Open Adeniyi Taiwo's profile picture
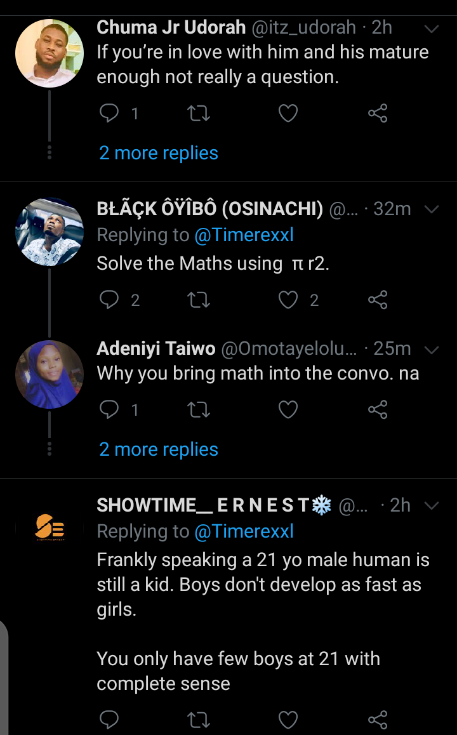This screenshot has height=735, width=457. 50,374
